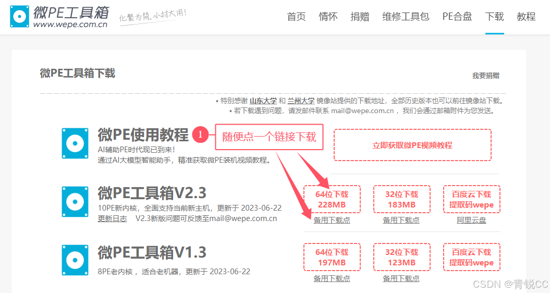Click V2.3 百度云下载 button
The width and height of the screenshot is (550, 293).
point(471,199)
